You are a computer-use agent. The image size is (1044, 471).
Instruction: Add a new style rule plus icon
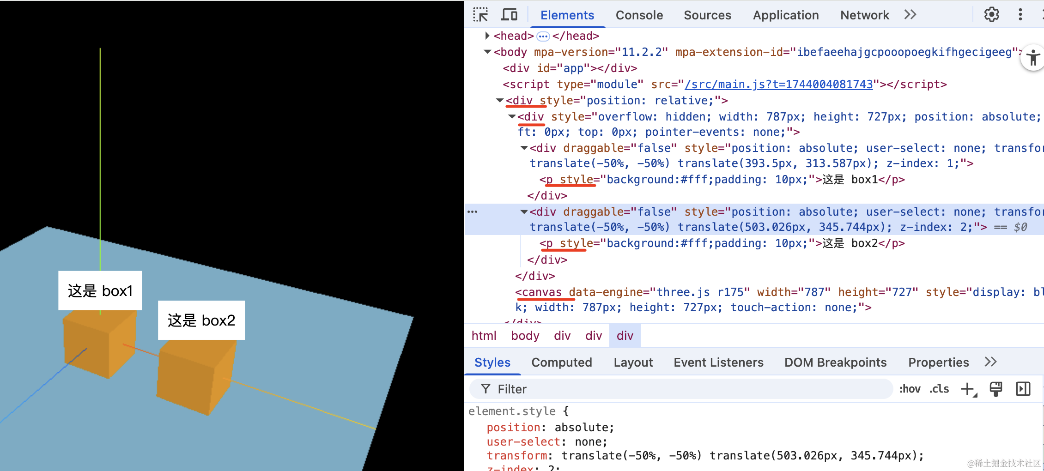click(x=969, y=389)
